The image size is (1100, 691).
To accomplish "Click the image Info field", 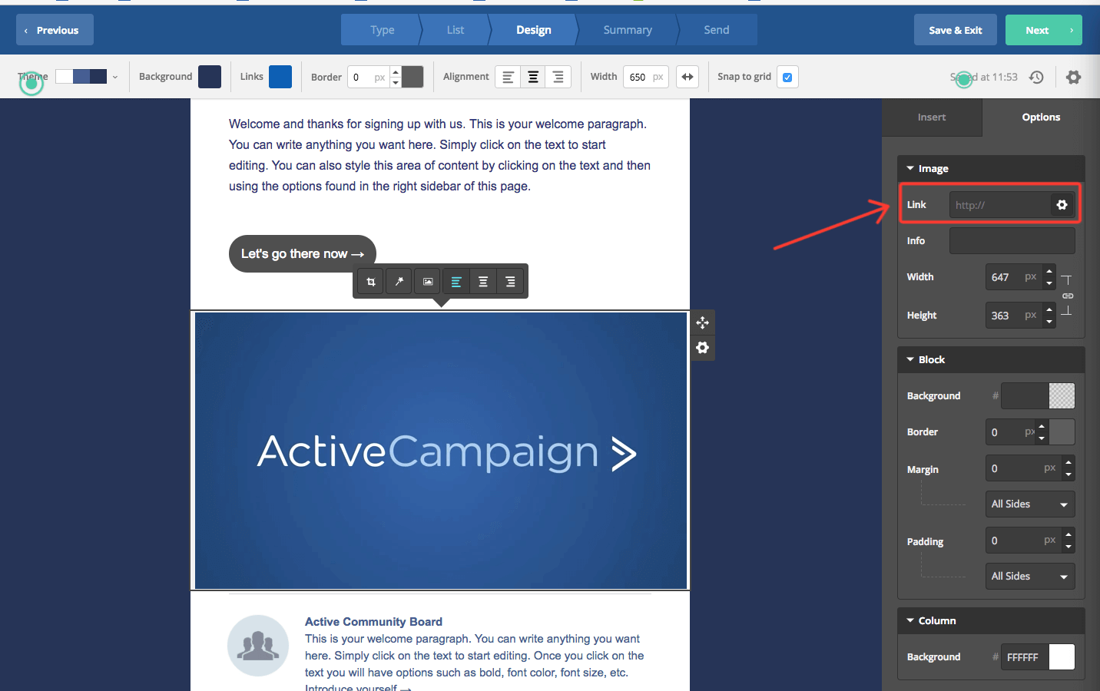I will tap(1012, 241).
